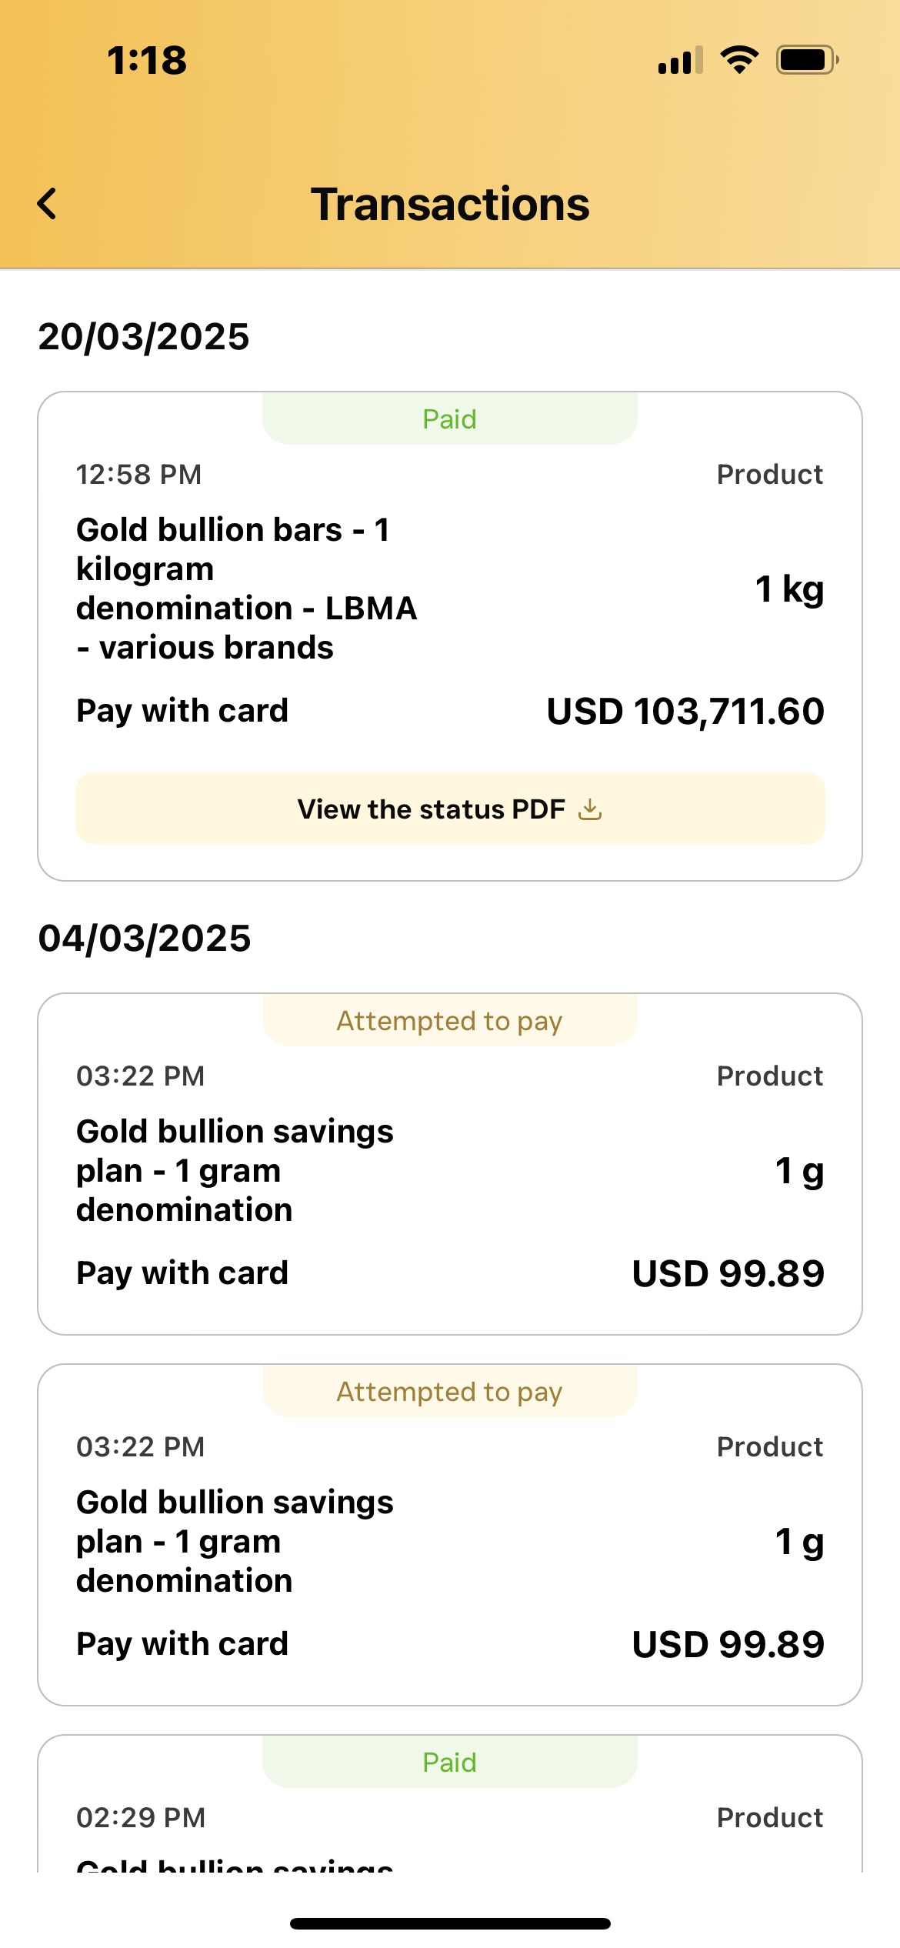The height and width of the screenshot is (1948, 900).
Task: Tap the 12:58 PM timestamp
Action: coord(139,475)
